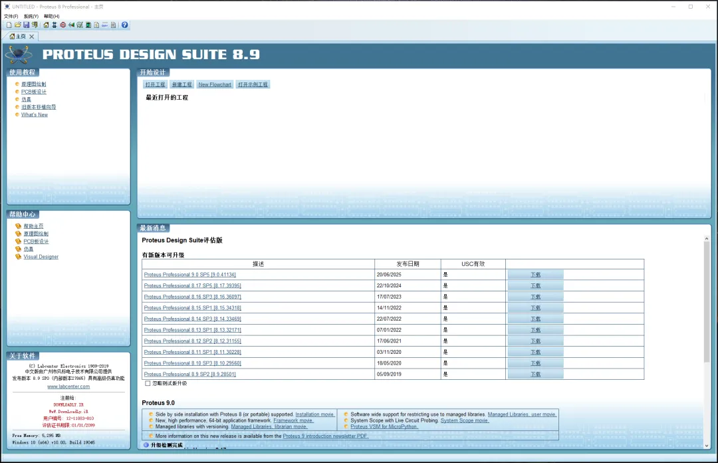Open 原理图绘制 help in the help center
Image resolution: width=718 pixels, height=463 pixels.
point(36,233)
